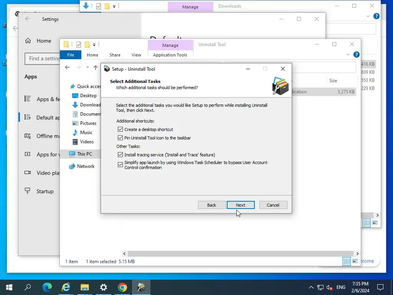Click Manage tab in Uninstall Tool explorer
393x295 pixels.
[x=170, y=45]
